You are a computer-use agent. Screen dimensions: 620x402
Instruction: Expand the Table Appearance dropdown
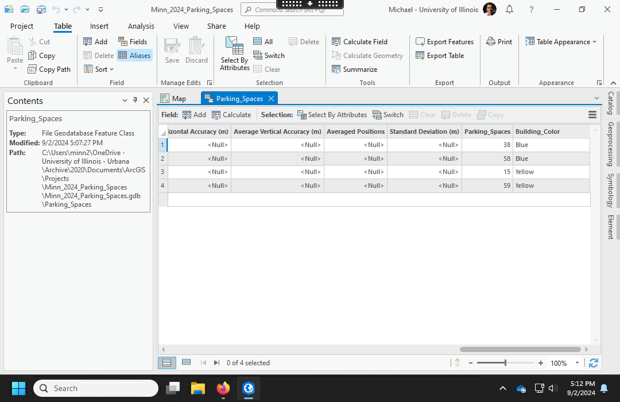(561, 42)
